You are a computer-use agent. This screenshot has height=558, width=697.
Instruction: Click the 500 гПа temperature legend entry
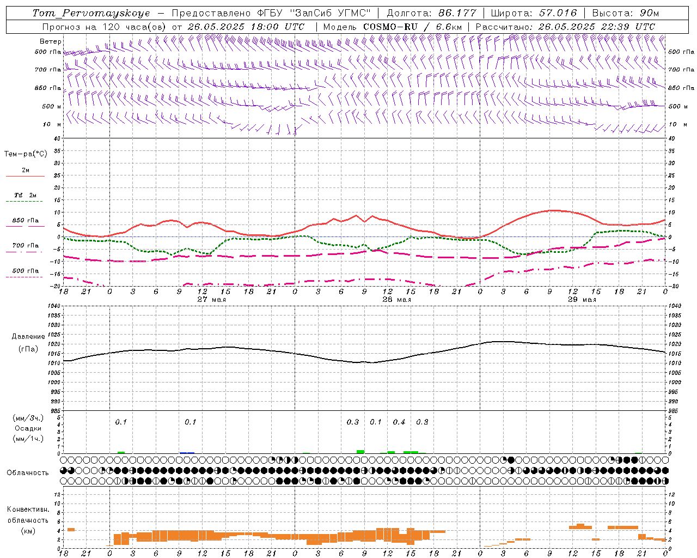pyautogui.click(x=26, y=271)
